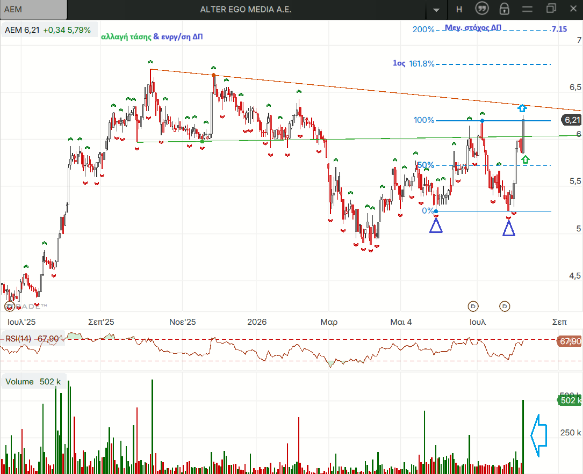Click the 2026 date axis label
Viewport: 583px width, 474px height.
[257, 322]
